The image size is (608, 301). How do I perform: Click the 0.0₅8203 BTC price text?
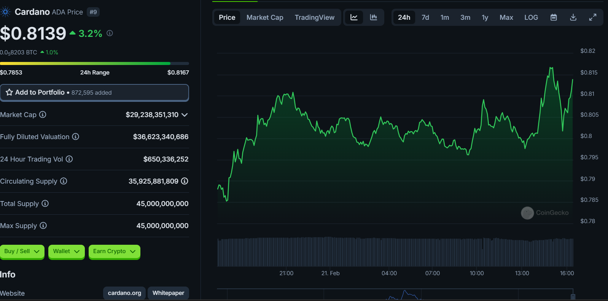pos(19,52)
